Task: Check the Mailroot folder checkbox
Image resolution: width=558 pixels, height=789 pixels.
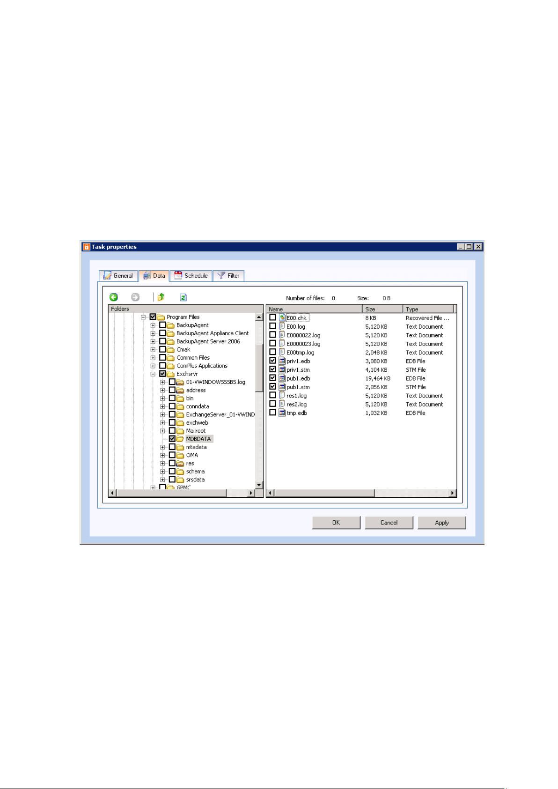Action: point(172,431)
